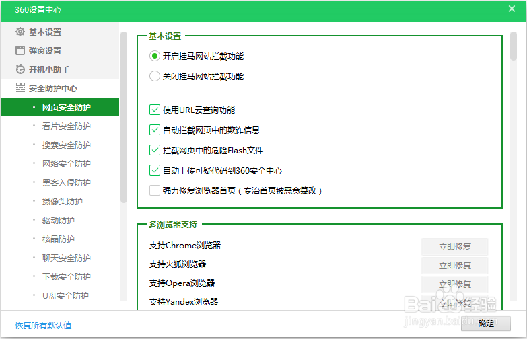Select 摄像头防护 in sidebar
This screenshot has width=527, height=339.
click(x=63, y=201)
